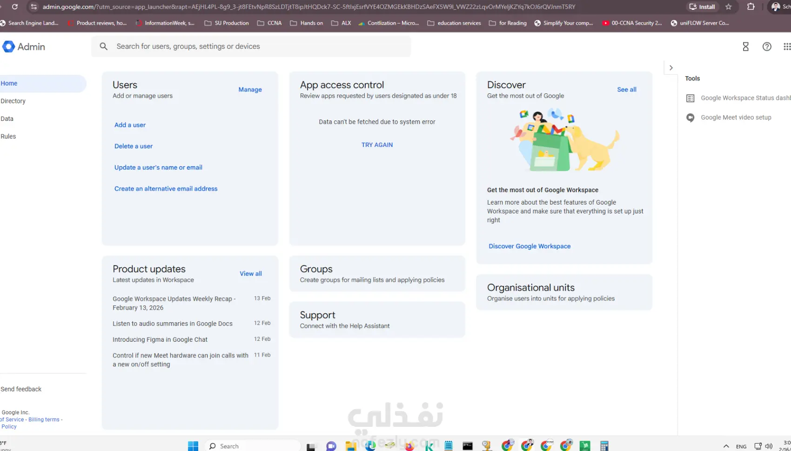Click the browser address bar URL
Image resolution: width=791 pixels, height=451 pixels.
click(x=309, y=7)
